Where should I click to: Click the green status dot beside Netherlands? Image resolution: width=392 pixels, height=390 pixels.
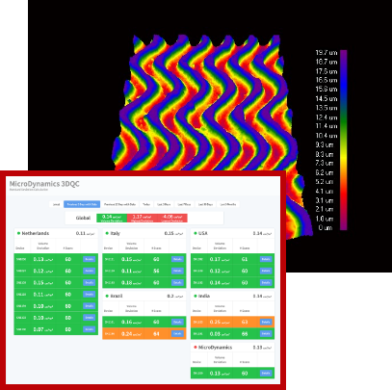[x=18, y=233]
